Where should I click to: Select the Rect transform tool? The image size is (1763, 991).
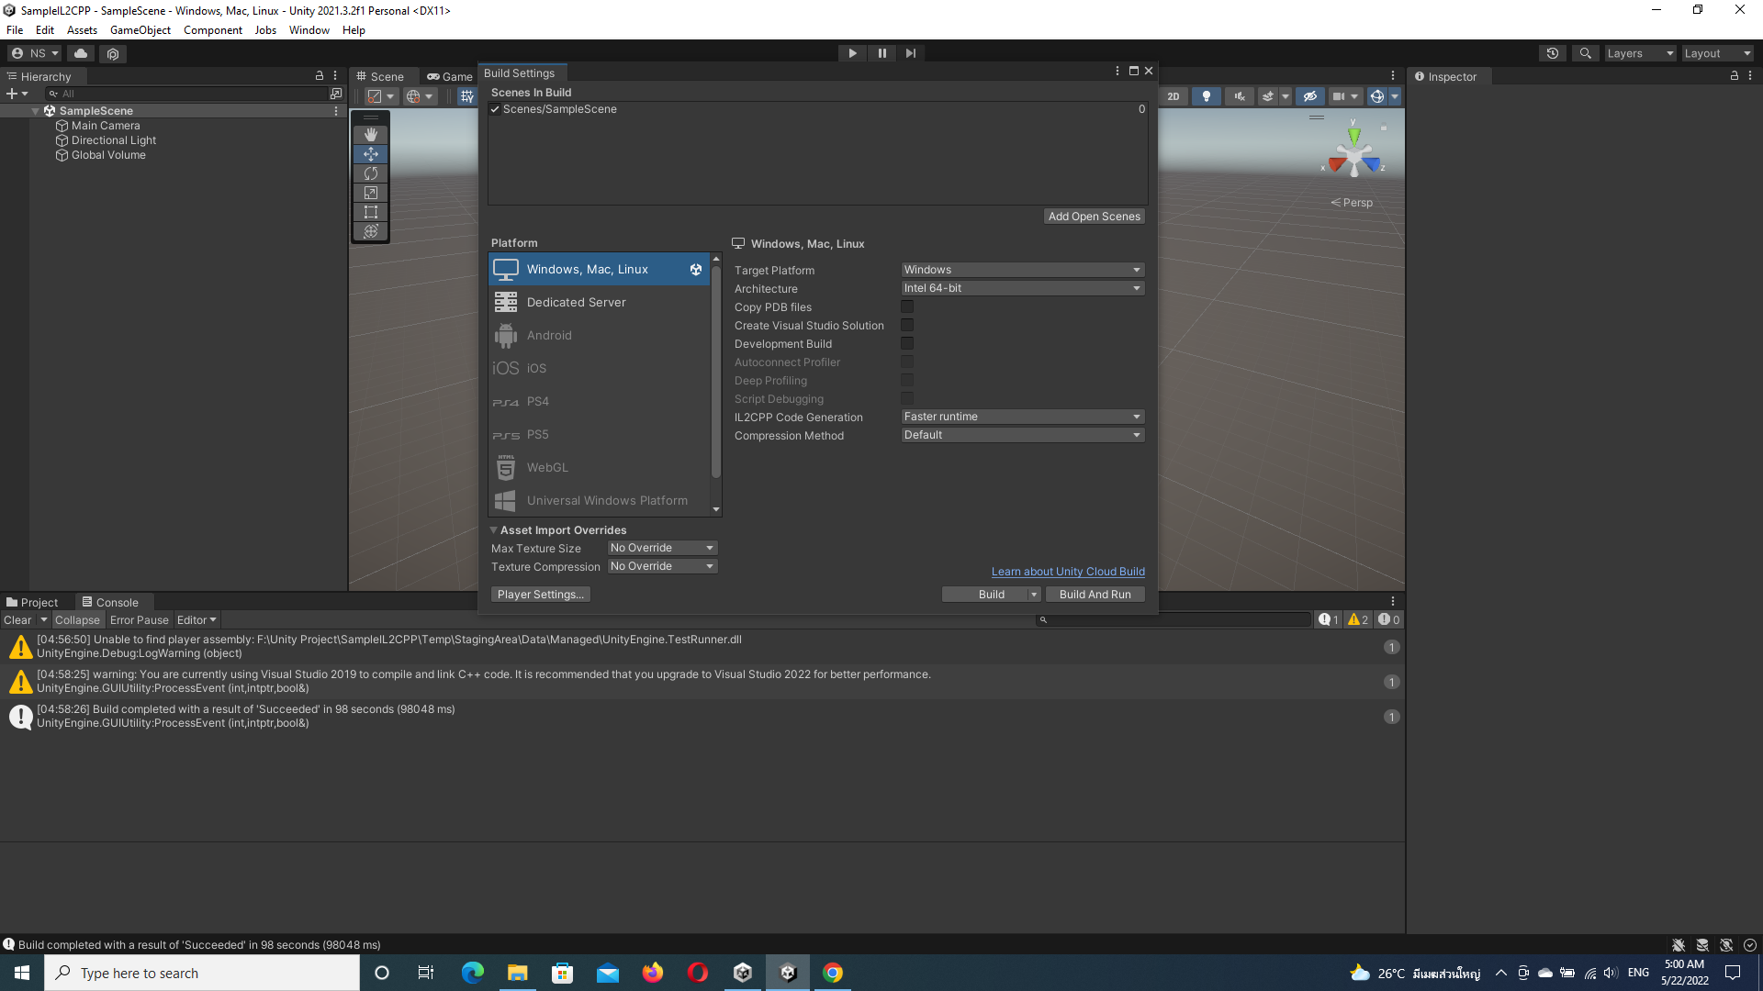coord(370,212)
